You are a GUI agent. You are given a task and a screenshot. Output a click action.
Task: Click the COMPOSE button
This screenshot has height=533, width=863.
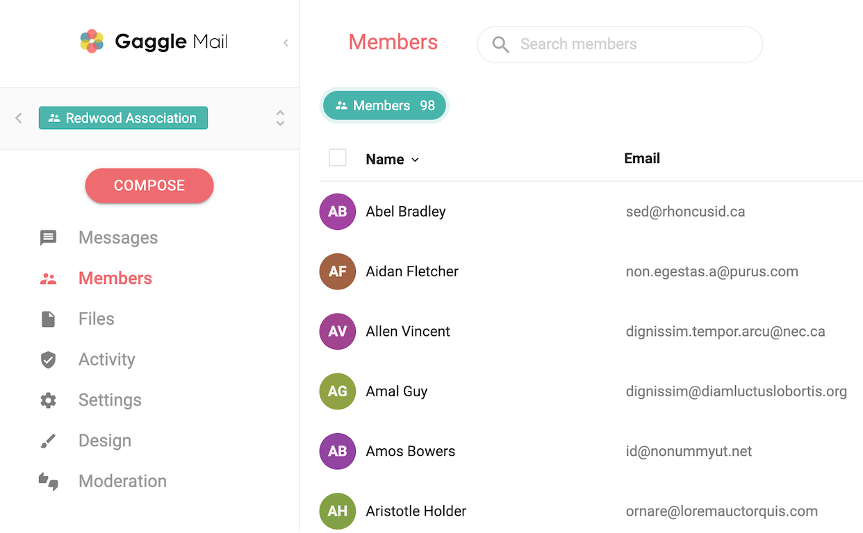point(149,185)
